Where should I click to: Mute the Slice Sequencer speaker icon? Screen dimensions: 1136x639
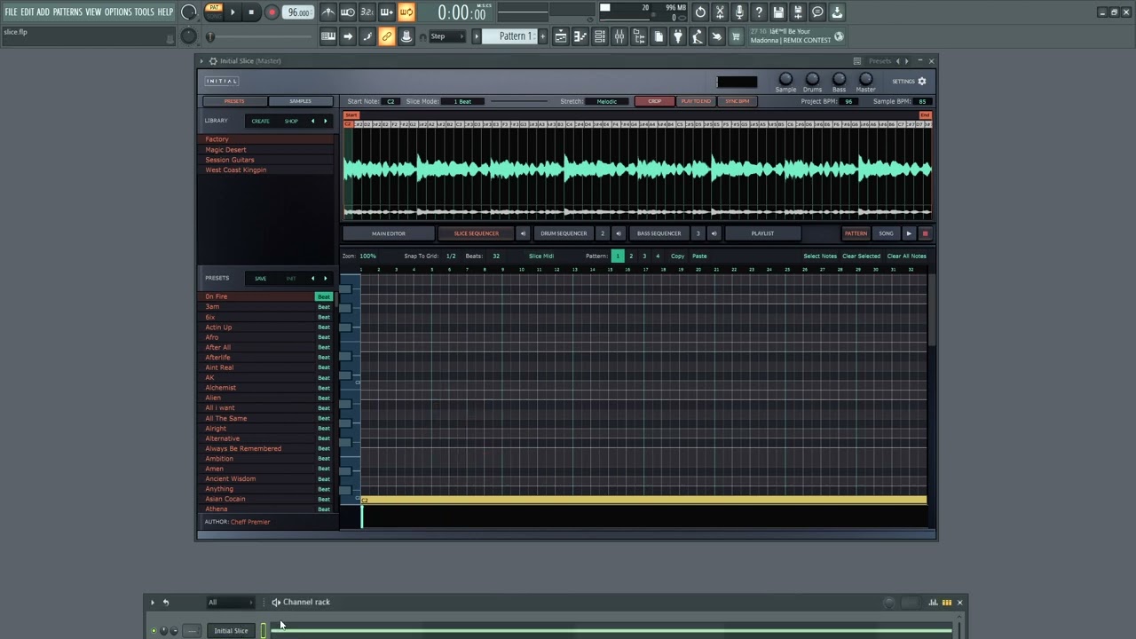coord(523,233)
